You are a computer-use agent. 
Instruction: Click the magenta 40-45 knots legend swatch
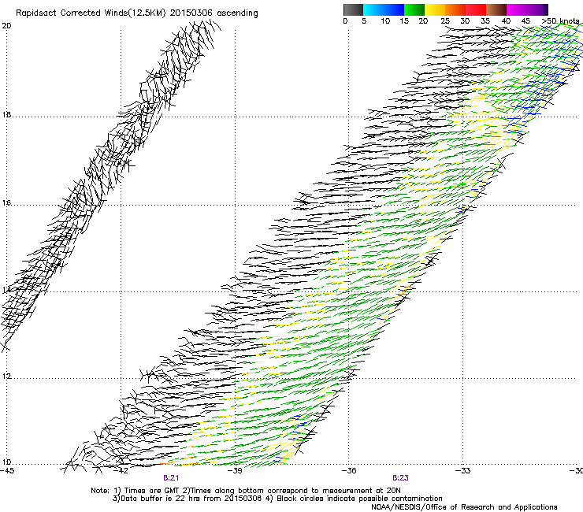pyautogui.click(x=517, y=9)
